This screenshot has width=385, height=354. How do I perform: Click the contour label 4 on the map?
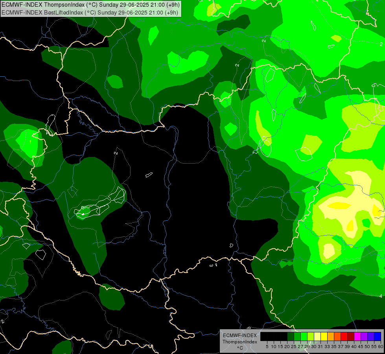[381, 296]
